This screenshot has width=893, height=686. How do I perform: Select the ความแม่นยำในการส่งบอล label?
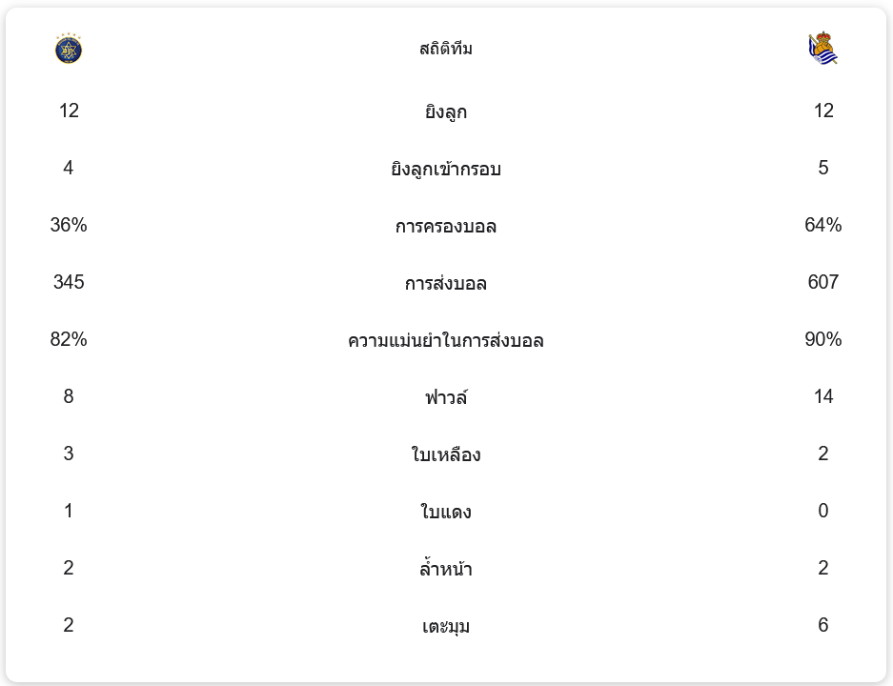pos(446,341)
